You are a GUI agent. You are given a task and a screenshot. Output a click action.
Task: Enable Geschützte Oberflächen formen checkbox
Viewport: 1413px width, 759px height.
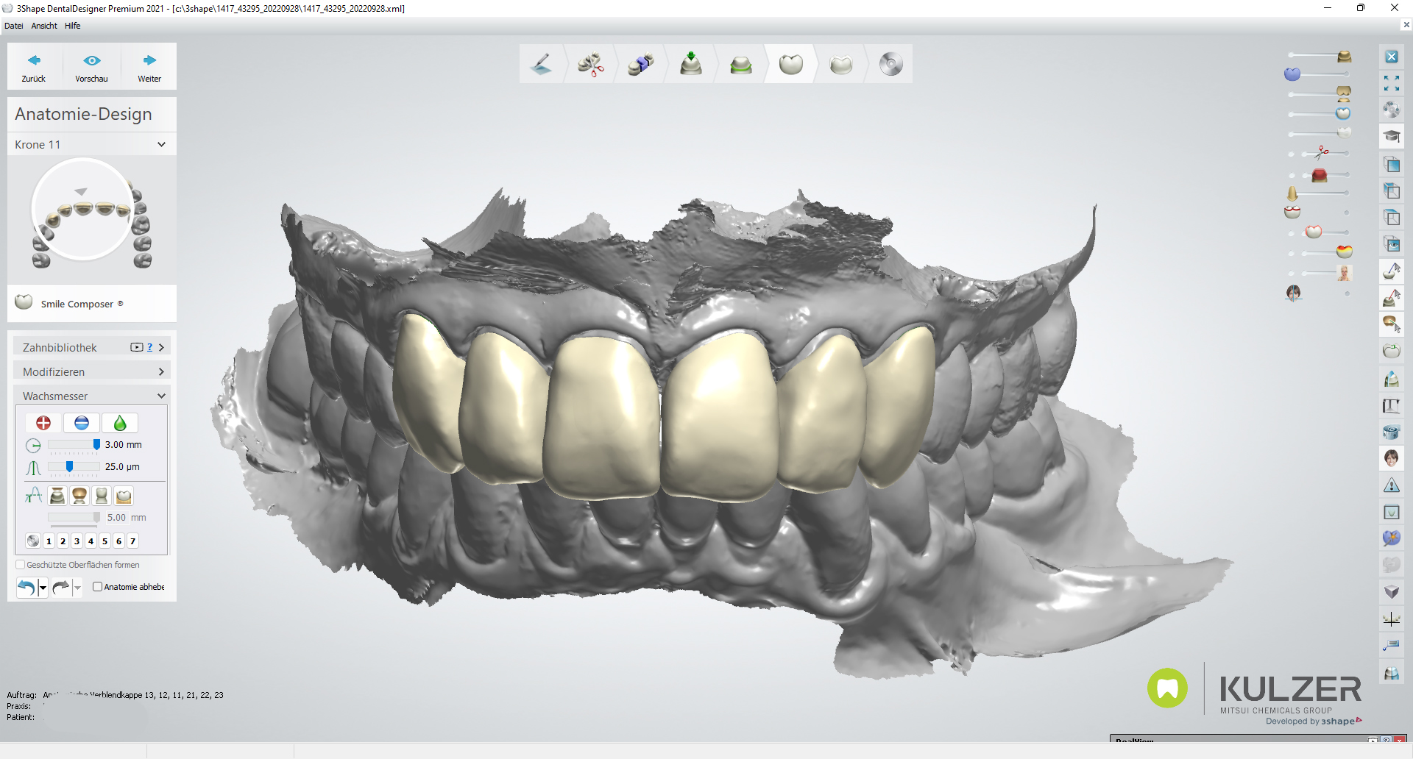click(21, 565)
